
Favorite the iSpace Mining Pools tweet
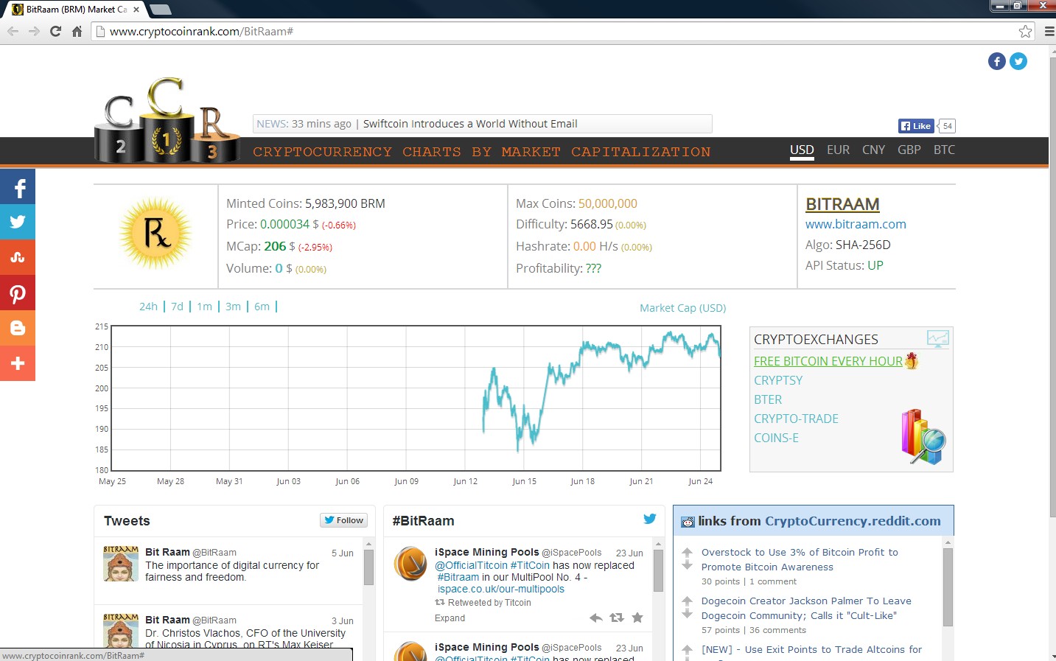637,618
